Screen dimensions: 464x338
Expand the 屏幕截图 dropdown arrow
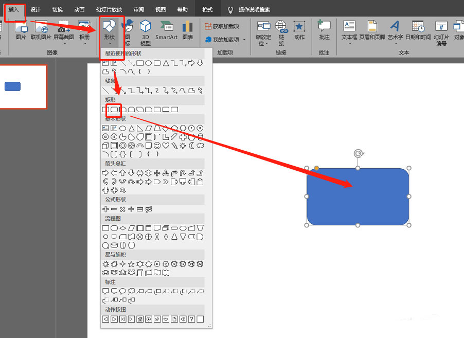(64, 44)
